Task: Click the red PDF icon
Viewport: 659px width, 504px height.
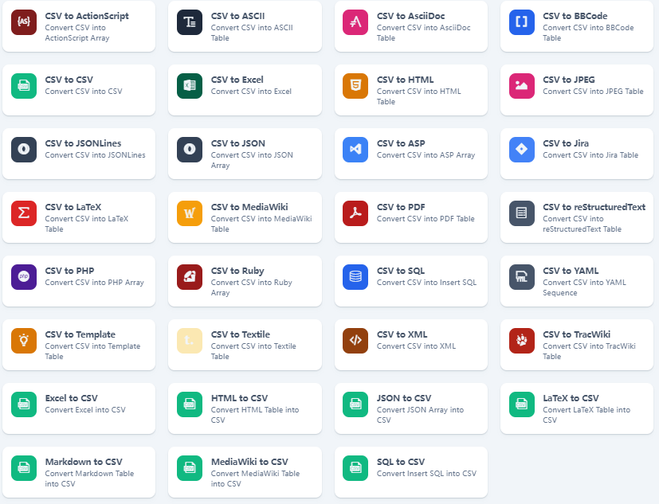Action: pos(355,213)
